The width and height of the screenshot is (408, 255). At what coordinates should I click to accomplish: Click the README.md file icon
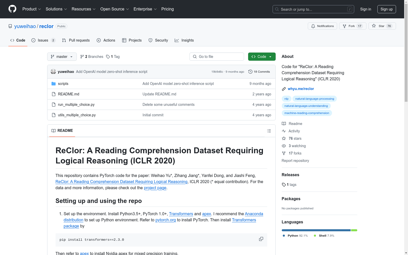pos(54,94)
